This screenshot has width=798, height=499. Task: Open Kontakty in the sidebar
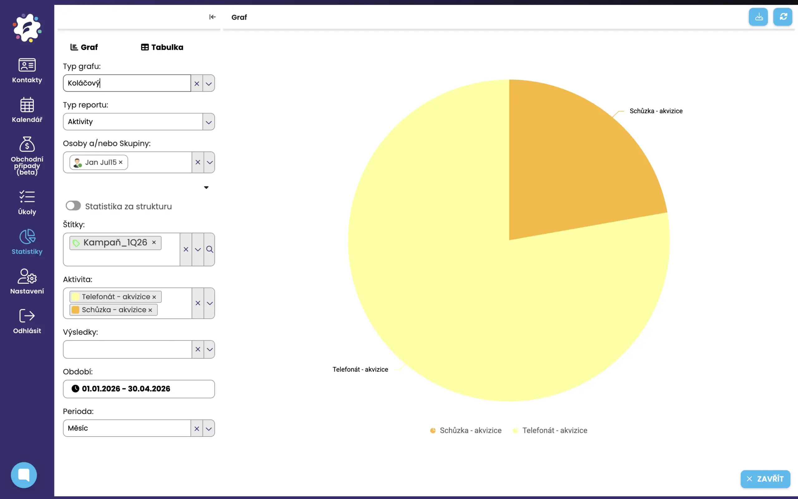27,70
